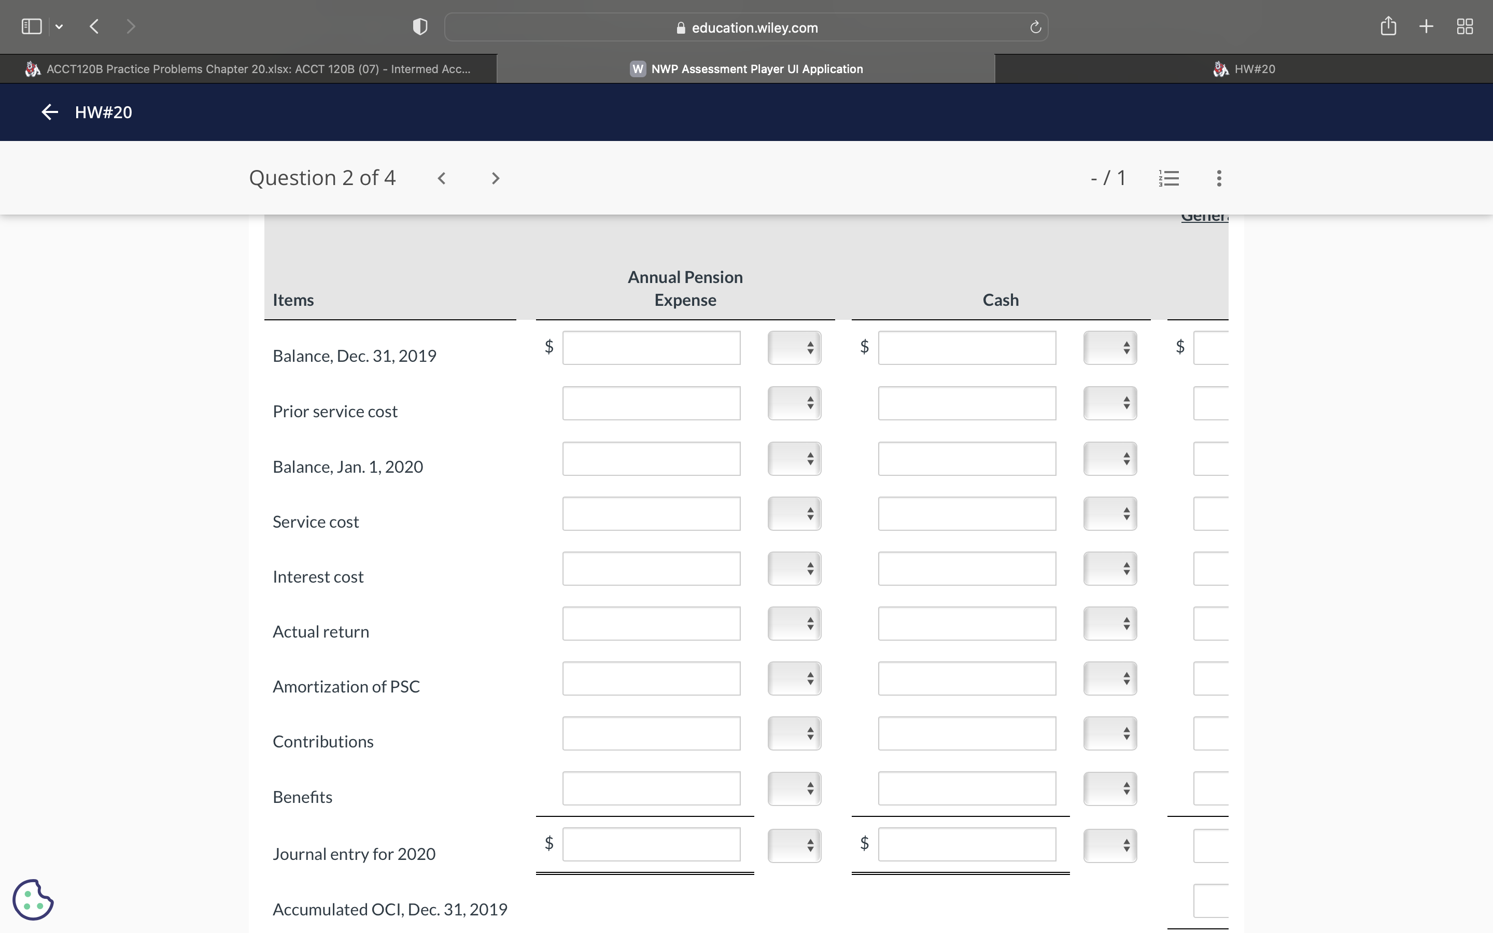
Task: Open the dropdown beside Contributions cash field
Action: point(1110,733)
